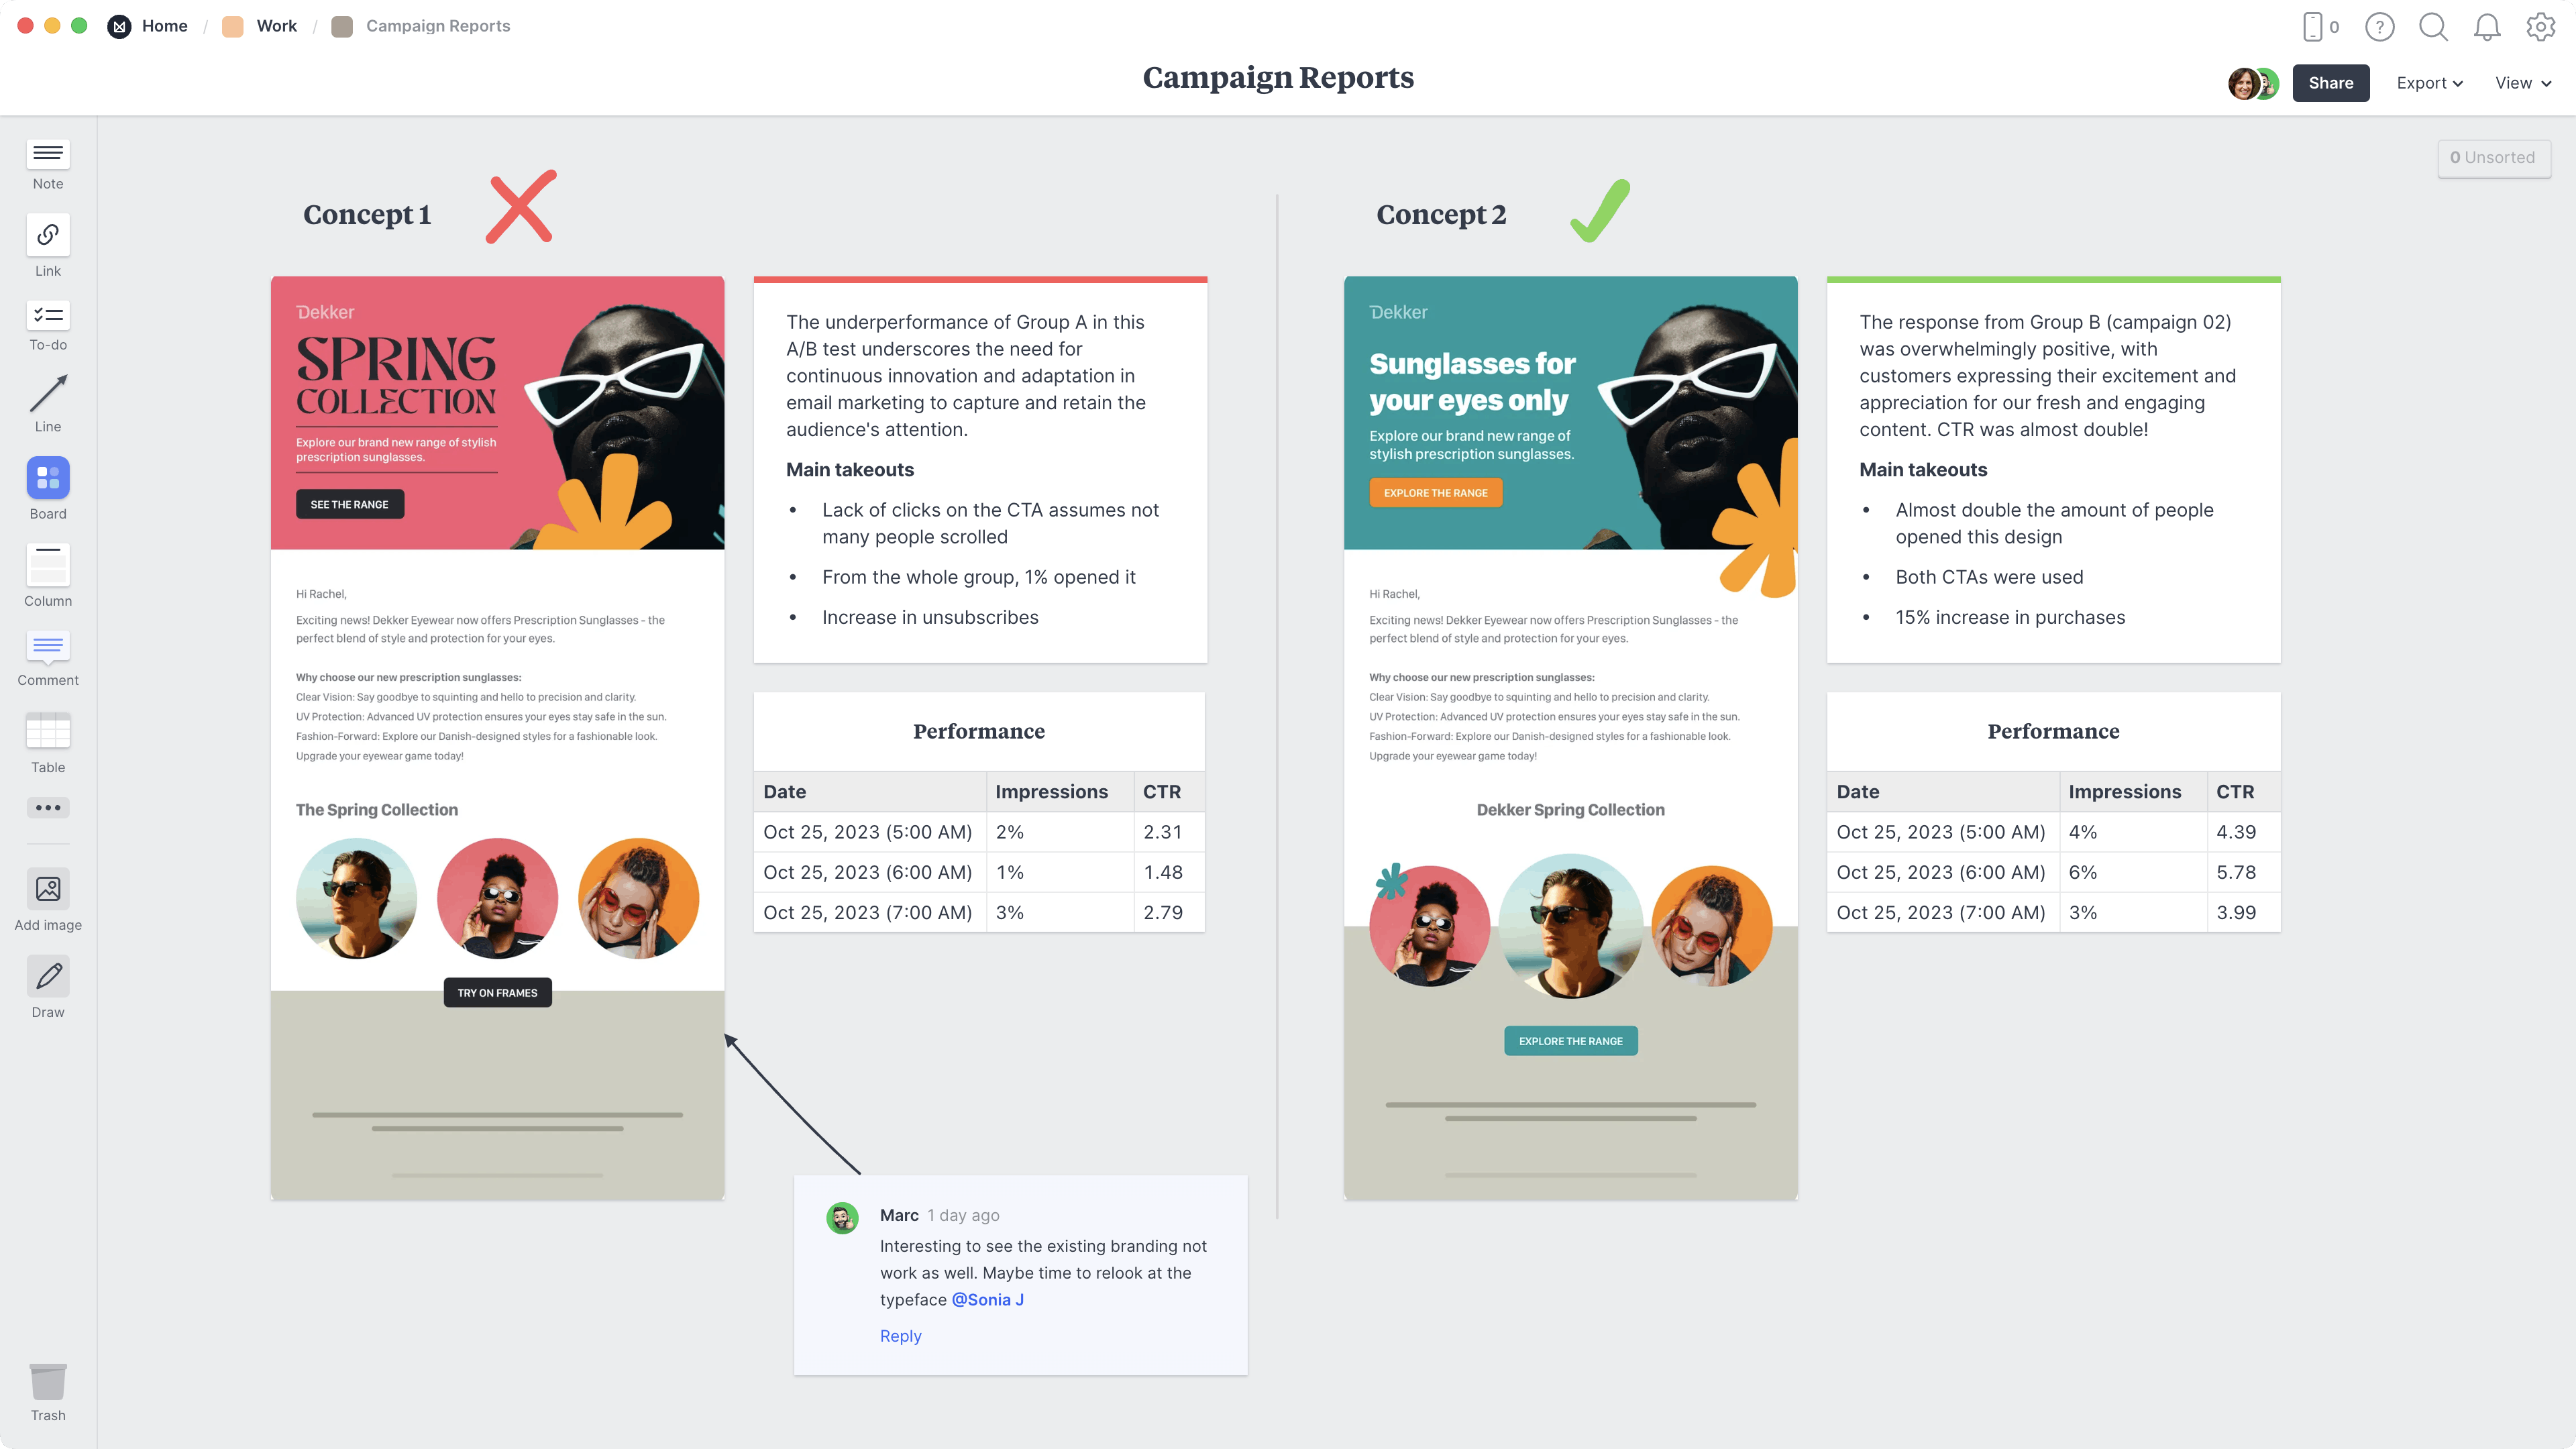
Task: Click the More options icon in sidebar
Action: click(x=48, y=807)
